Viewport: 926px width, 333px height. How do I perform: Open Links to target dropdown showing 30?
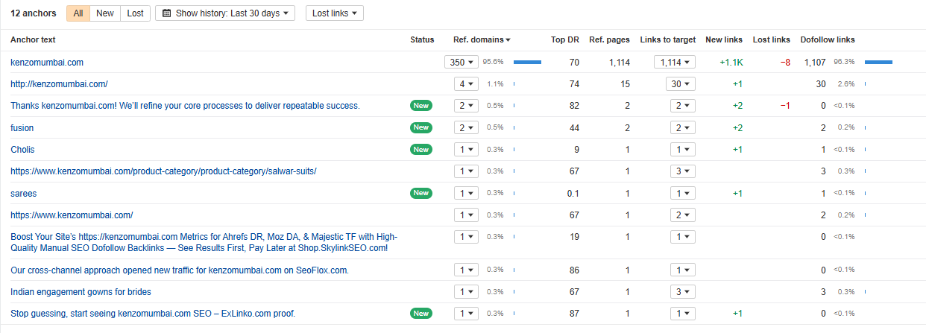(680, 84)
